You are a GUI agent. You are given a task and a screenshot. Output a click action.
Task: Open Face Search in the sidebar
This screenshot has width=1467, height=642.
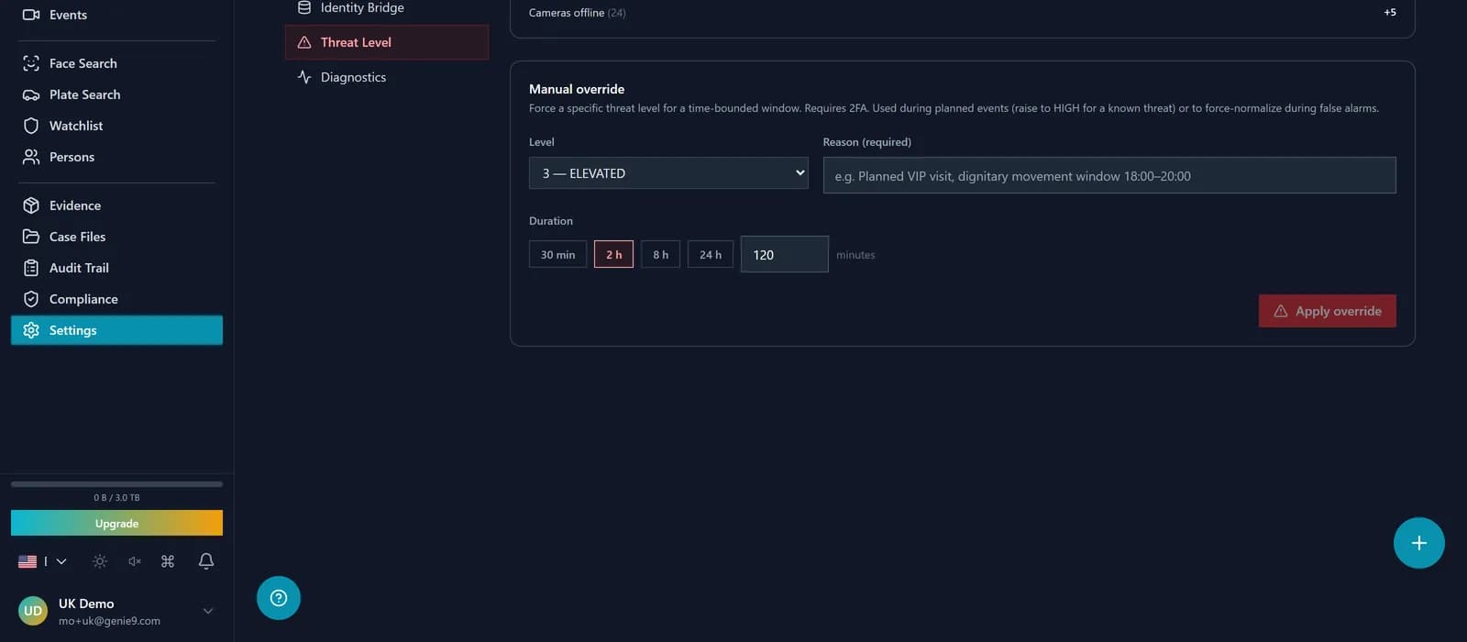point(116,63)
